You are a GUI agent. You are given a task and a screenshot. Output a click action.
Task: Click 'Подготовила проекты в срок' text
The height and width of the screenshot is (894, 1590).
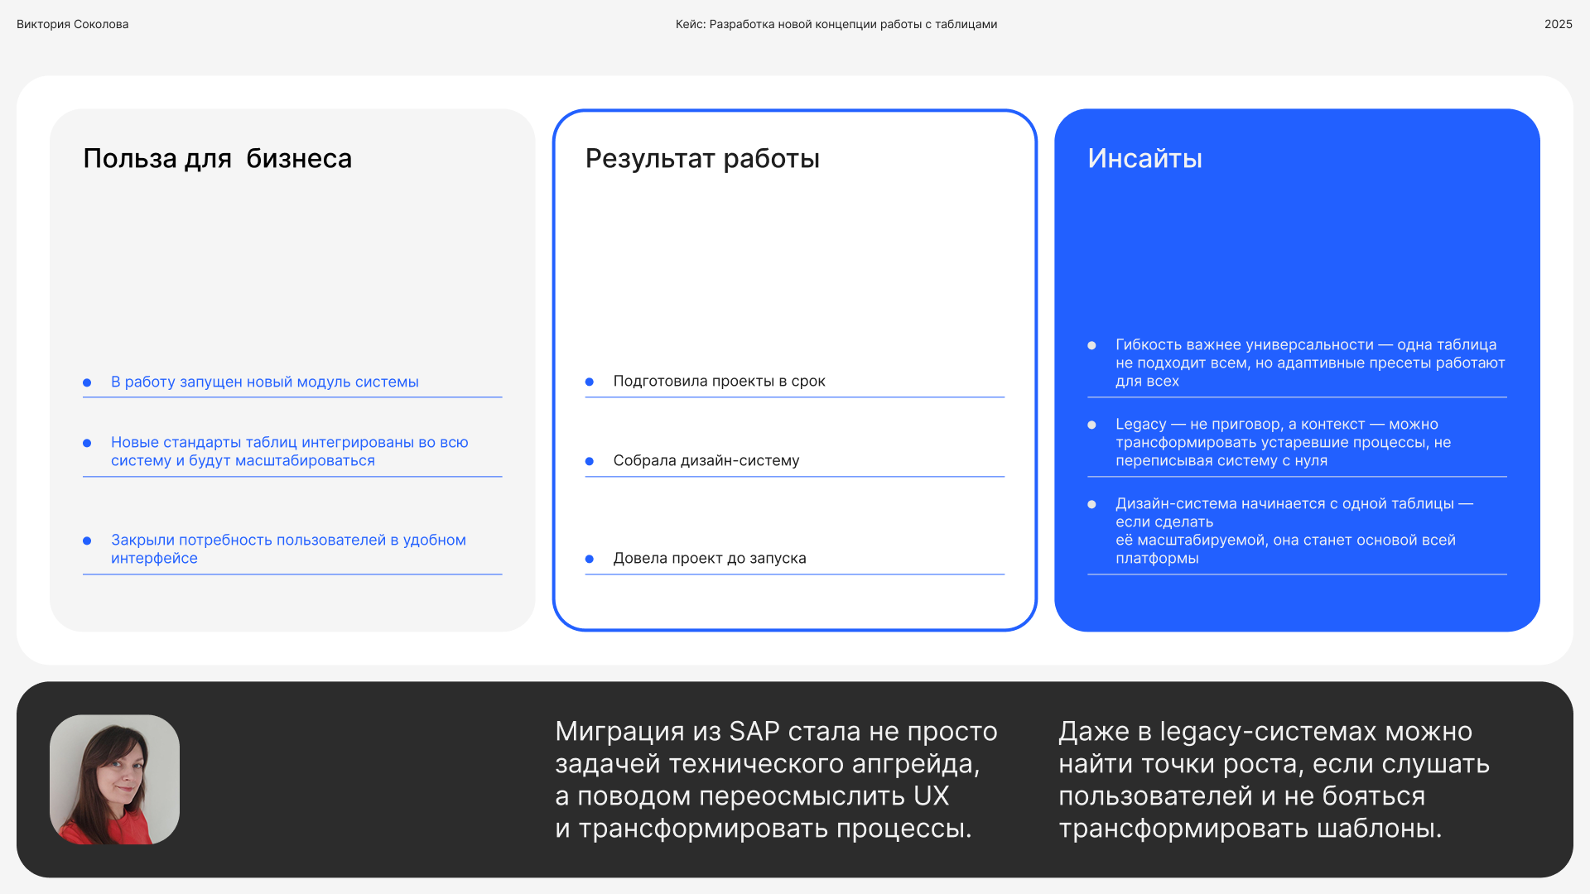[x=719, y=381]
